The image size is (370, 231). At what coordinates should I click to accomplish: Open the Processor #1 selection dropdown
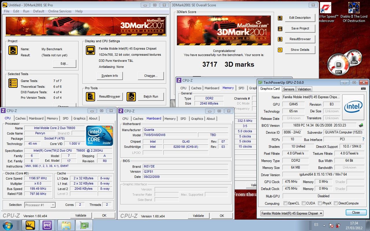point(40,205)
